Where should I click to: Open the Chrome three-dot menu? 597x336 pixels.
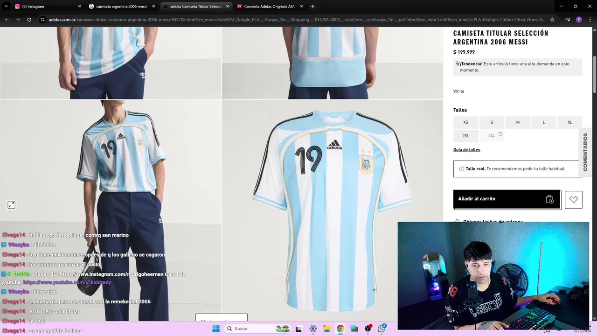(x=590, y=20)
